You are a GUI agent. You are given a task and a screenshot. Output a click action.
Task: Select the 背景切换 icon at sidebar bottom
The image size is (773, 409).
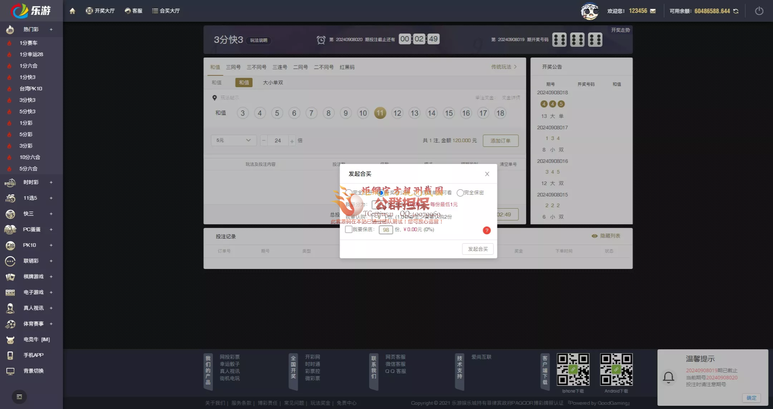click(10, 371)
